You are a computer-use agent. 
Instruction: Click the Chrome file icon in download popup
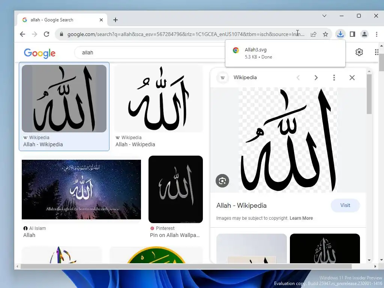[236, 50]
